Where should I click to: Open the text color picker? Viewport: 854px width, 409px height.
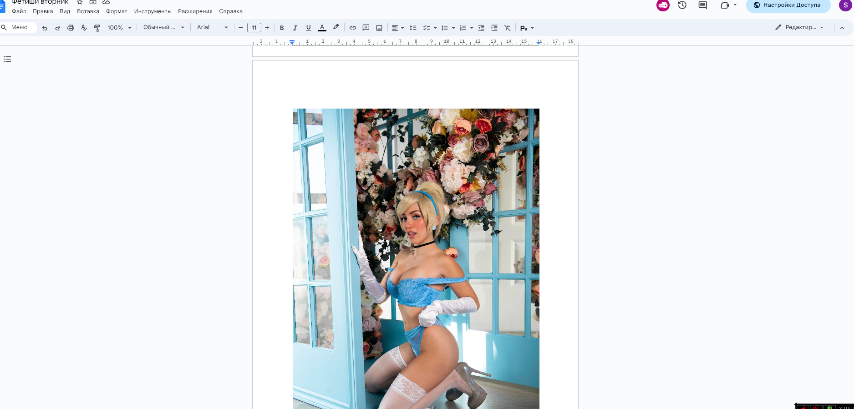tap(322, 28)
